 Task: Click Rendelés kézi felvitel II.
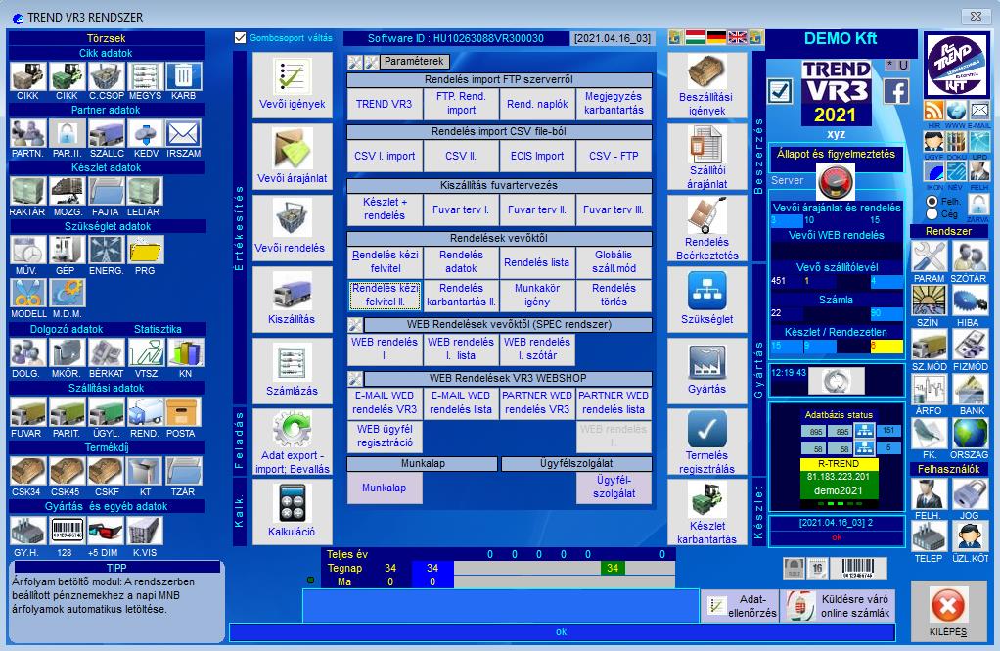tap(385, 295)
